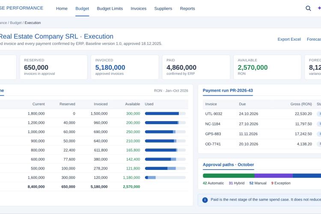
Task: Click the due date 24.10.2026
Action: (248, 114)
